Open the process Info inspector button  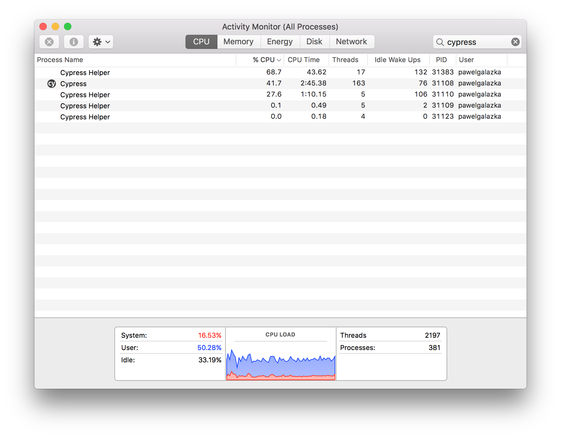(x=74, y=42)
